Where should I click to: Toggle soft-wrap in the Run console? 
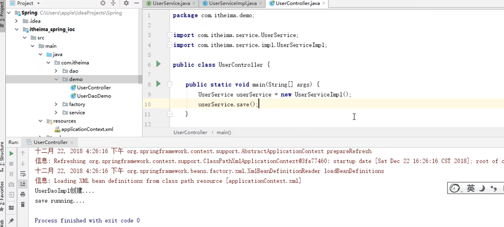(23, 174)
